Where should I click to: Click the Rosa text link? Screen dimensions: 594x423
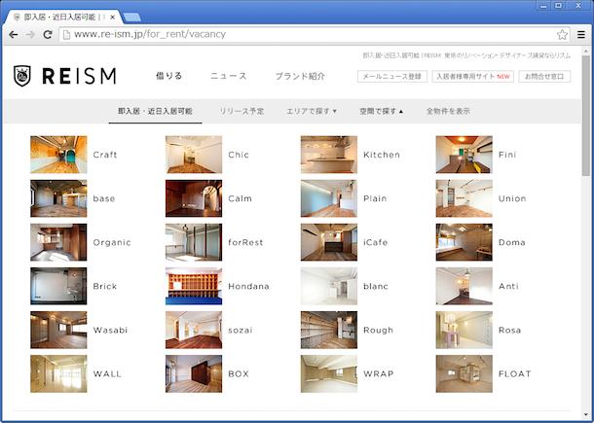click(509, 331)
